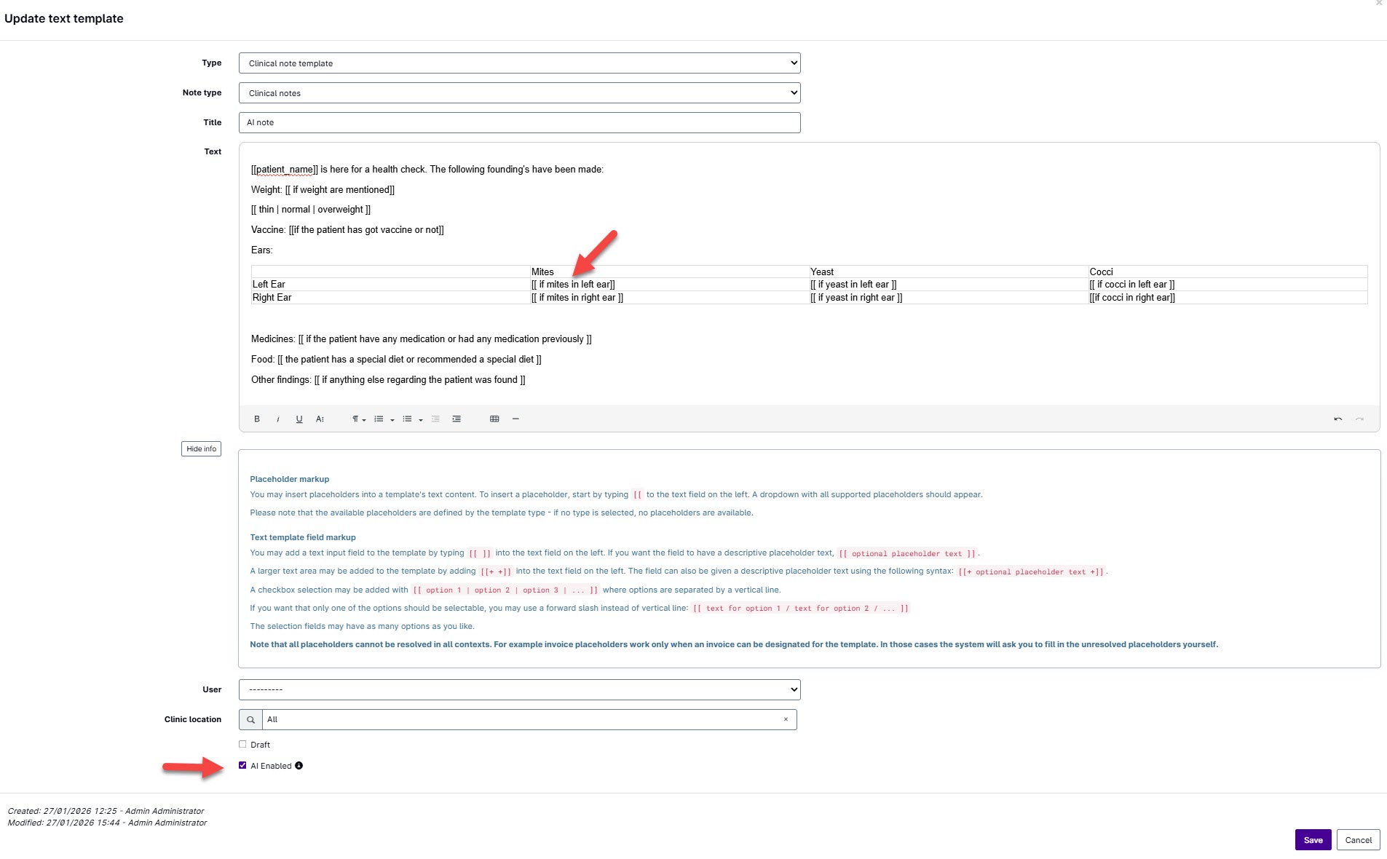Viewport: 1387px width, 859px height.
Task: Insert a bulleted list
Action: click(407, 419)
